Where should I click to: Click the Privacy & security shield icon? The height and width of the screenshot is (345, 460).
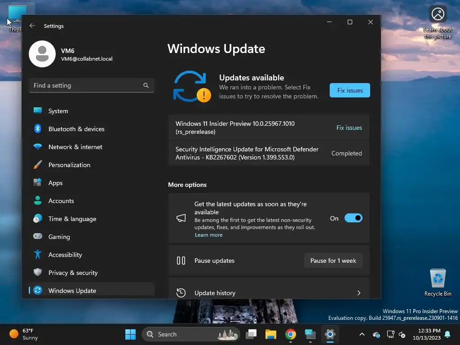click(38, 272)
